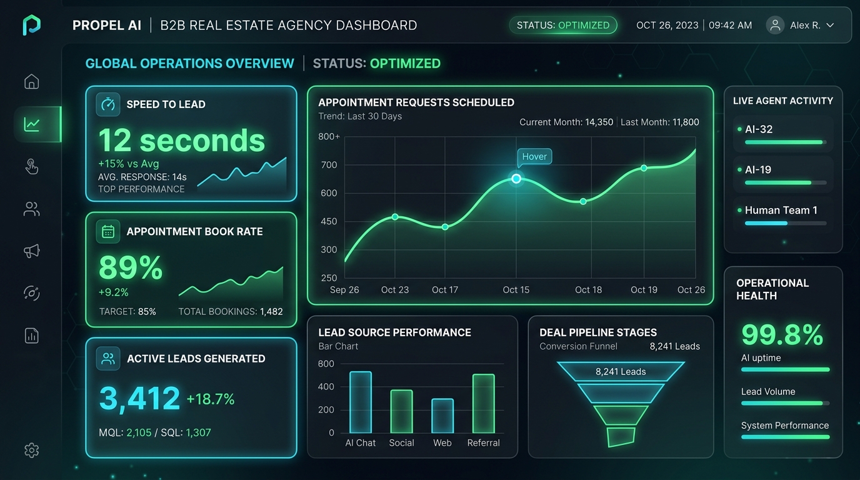Select the Oct 17 chart data point
Image resolution: width=860 pixels, height=480 pixels.
point(445,227)
